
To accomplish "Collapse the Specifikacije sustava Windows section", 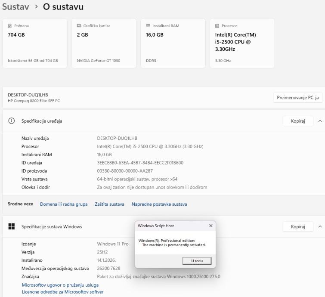I will click(320, 226).
